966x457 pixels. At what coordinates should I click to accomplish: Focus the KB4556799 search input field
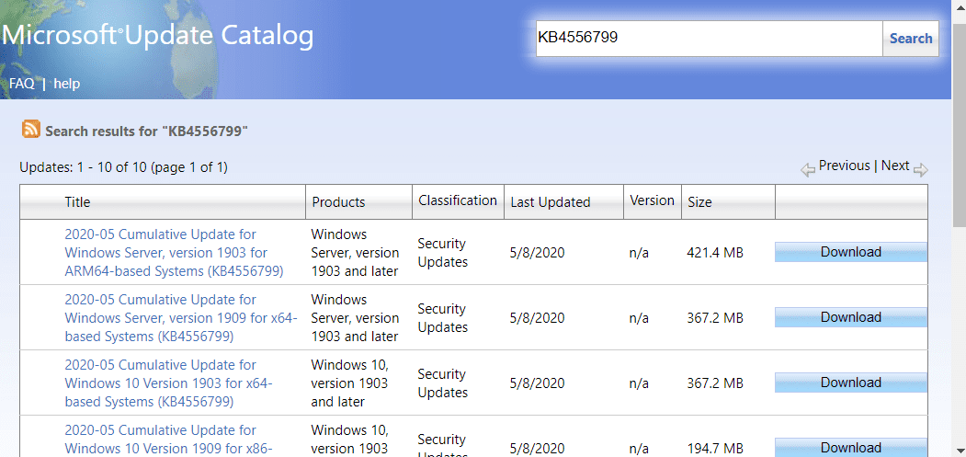coord(709,39)
